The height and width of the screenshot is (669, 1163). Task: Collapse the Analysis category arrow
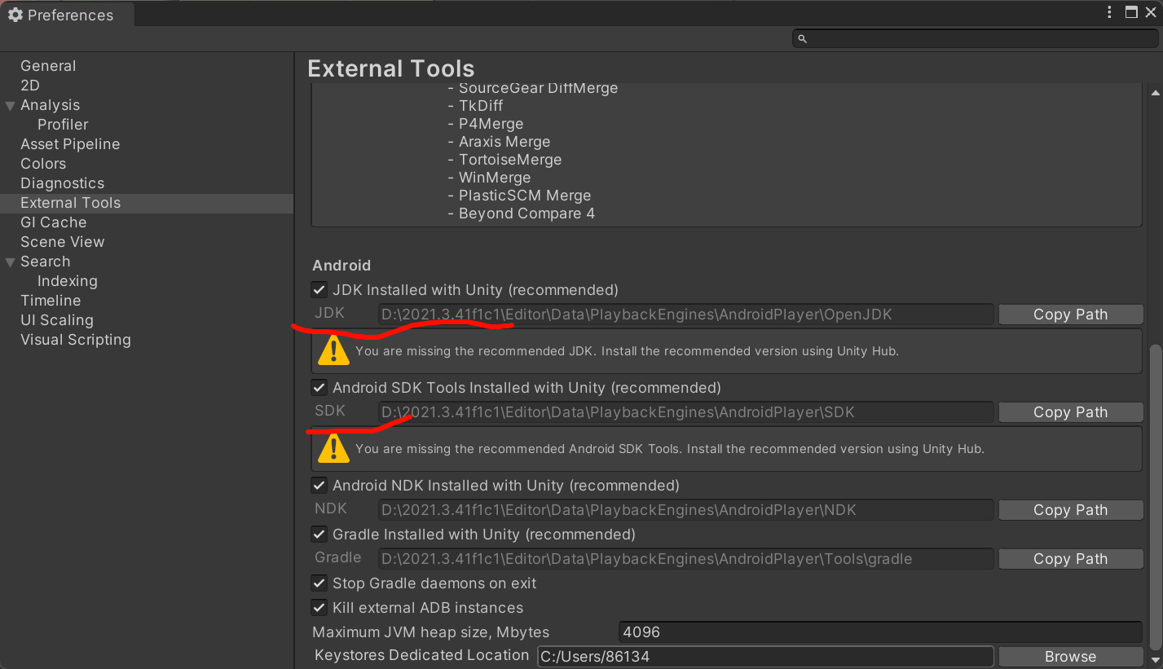(x=10, y=105)
